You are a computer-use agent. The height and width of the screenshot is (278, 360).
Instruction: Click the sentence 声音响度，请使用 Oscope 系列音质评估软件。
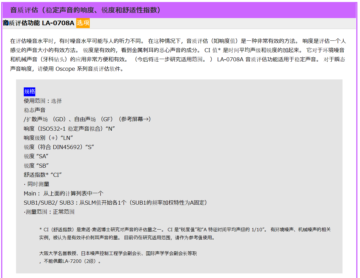67,69
